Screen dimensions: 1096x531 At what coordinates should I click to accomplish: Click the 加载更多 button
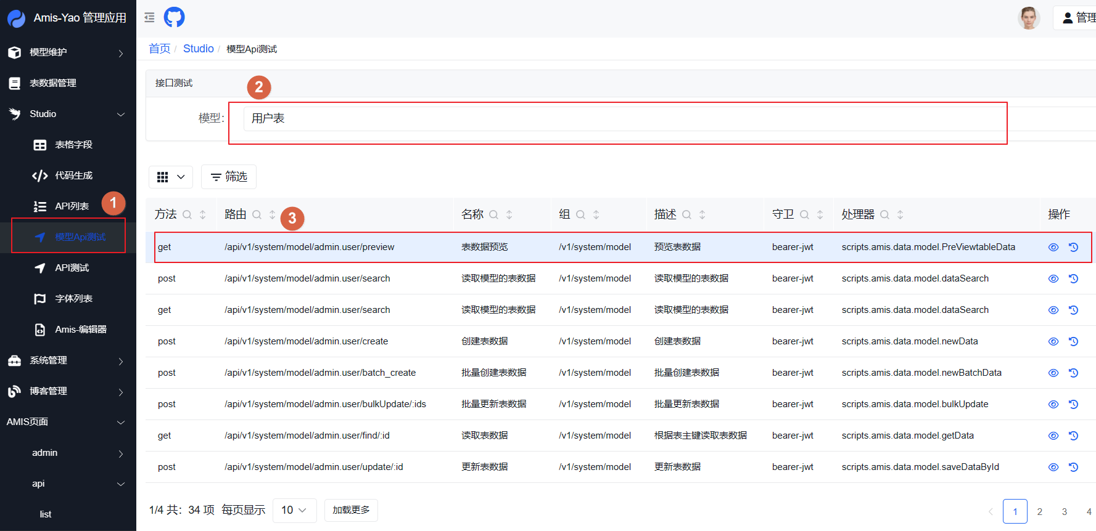[x=351, y=510]
